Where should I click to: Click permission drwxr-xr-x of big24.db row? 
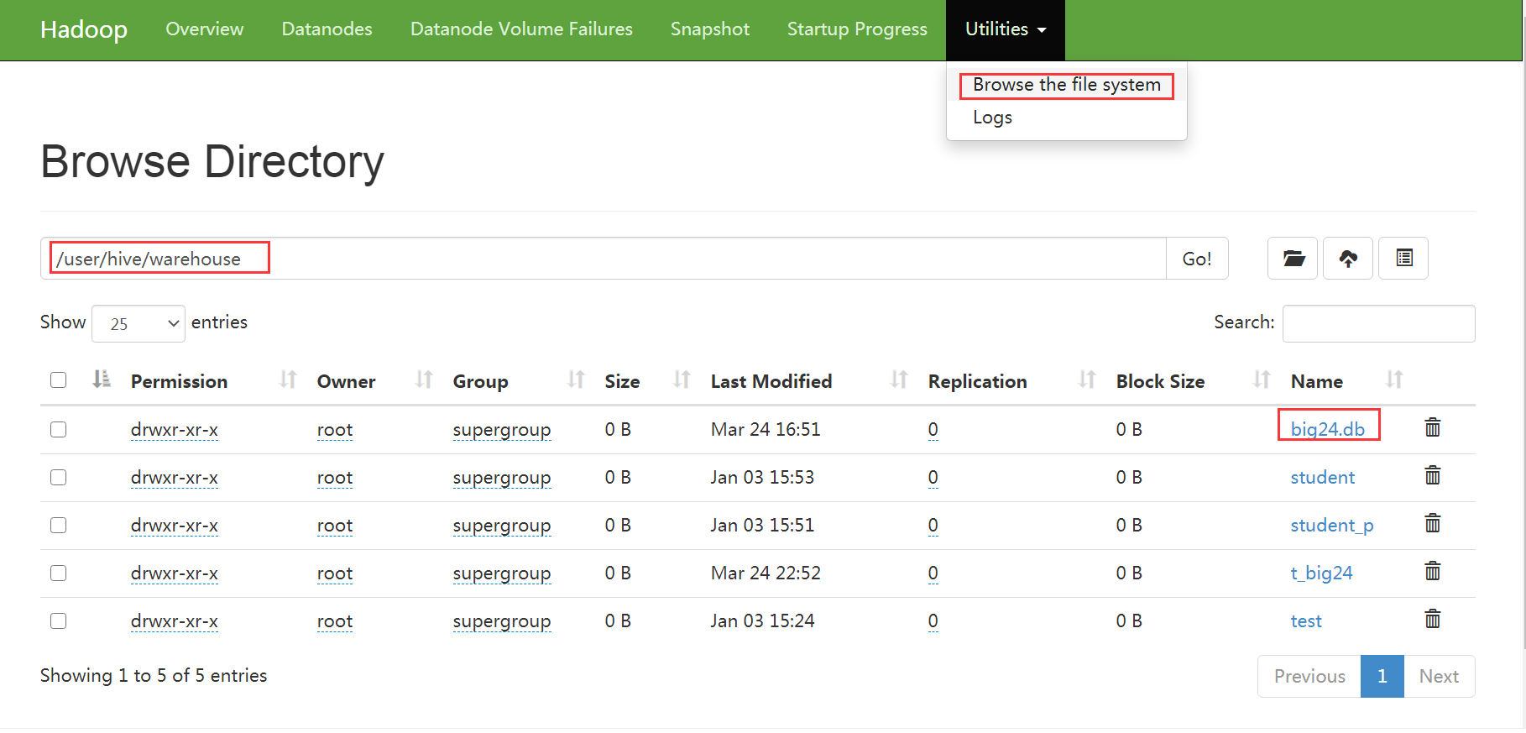tap(175, 429)
